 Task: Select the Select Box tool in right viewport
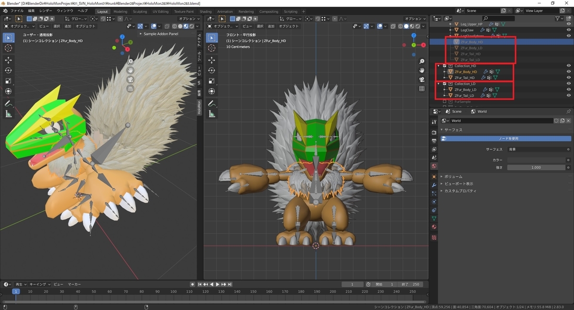(x=212, y=38)
